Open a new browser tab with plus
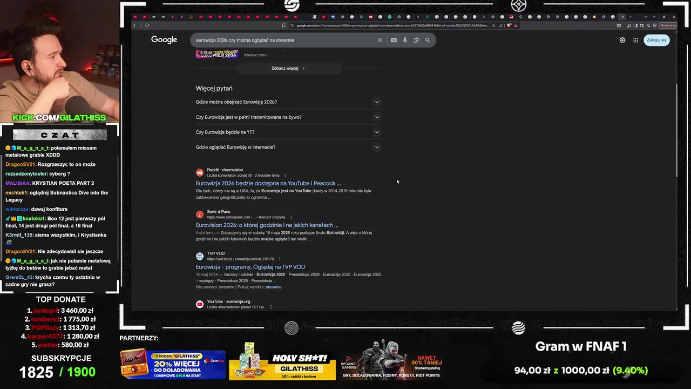Image resolution: width=691 pixels, height=389 pixels. pos(630,17)
